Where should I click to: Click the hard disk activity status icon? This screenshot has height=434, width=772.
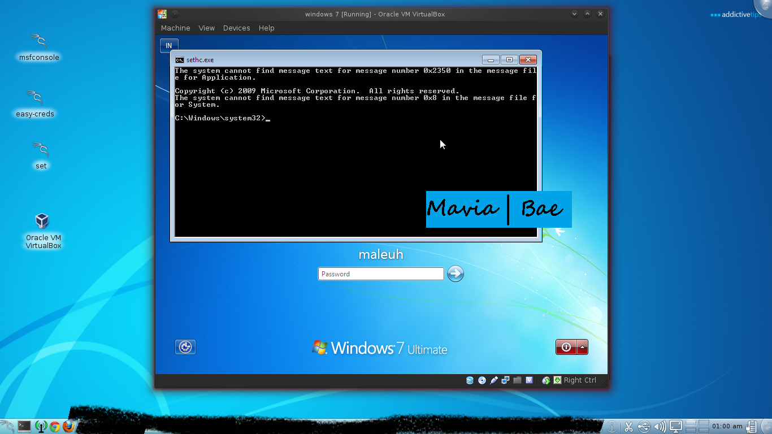[x=470, y=380]
